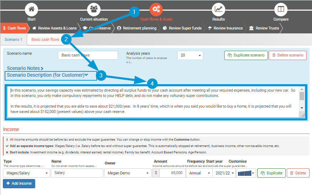
Task: Switch to the Scenario 1 tab
Action: coord(14,39)
